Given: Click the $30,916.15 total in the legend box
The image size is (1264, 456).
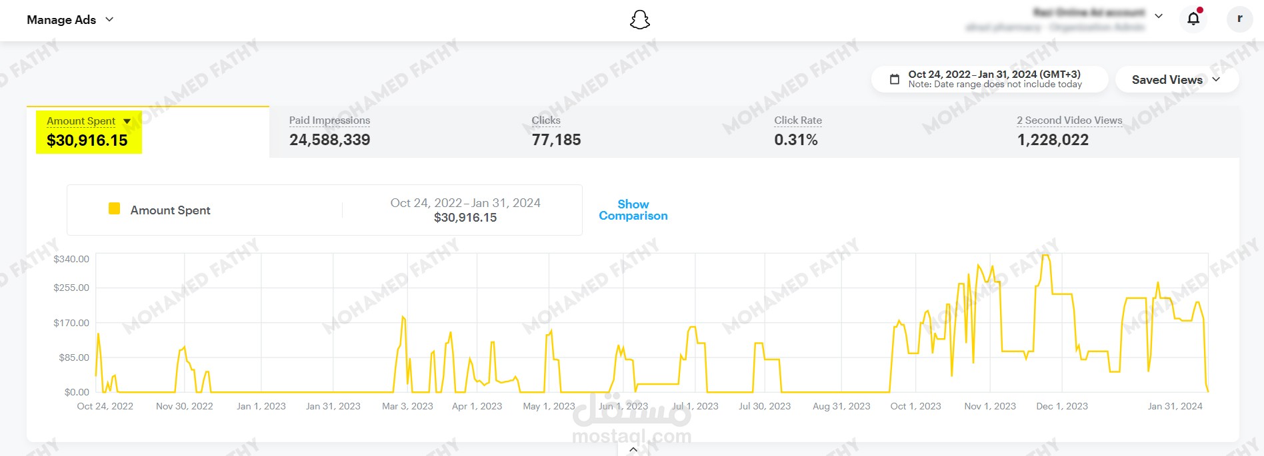Looking at the screenshot, I should pos(465,218).
